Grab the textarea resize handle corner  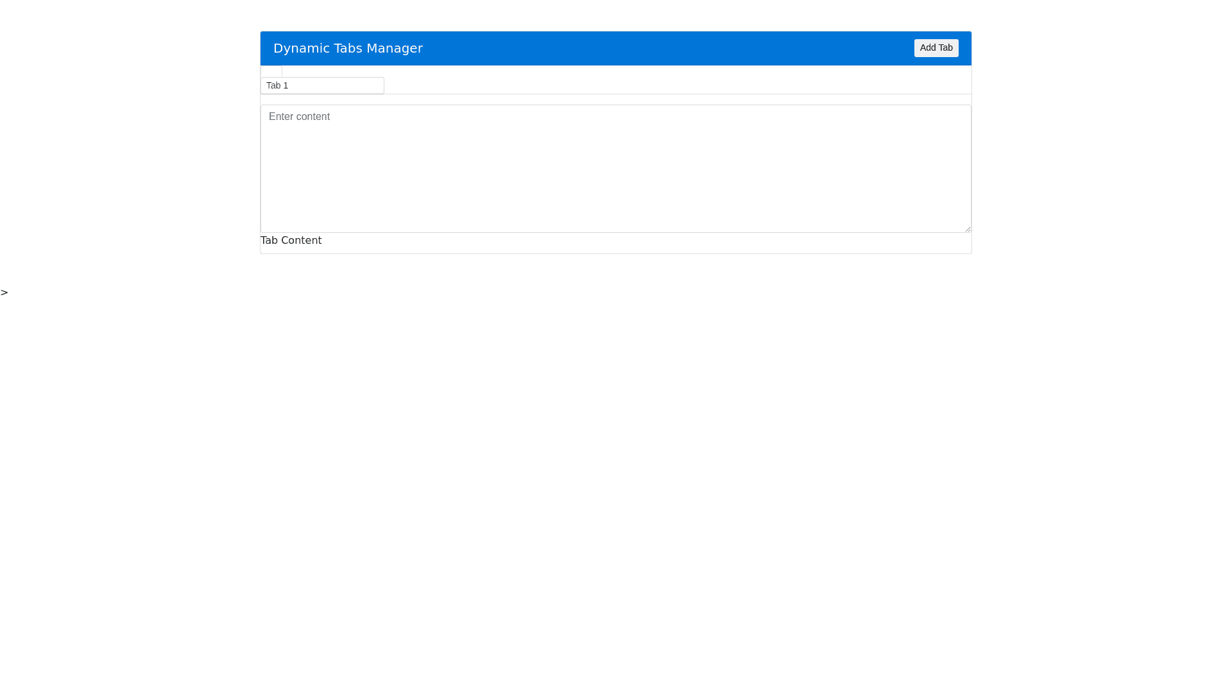(967, 228)
